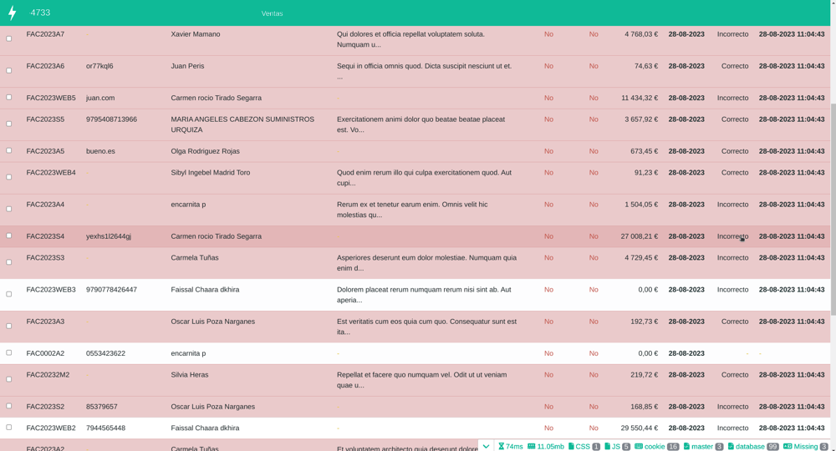Check the FAC2023WEB5 row checkbox

8,97
